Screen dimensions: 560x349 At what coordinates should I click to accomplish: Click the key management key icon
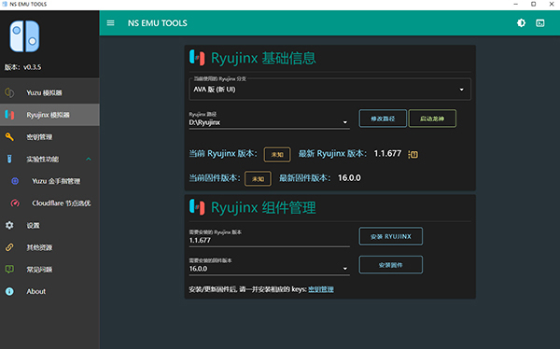[x=9, y=137]
